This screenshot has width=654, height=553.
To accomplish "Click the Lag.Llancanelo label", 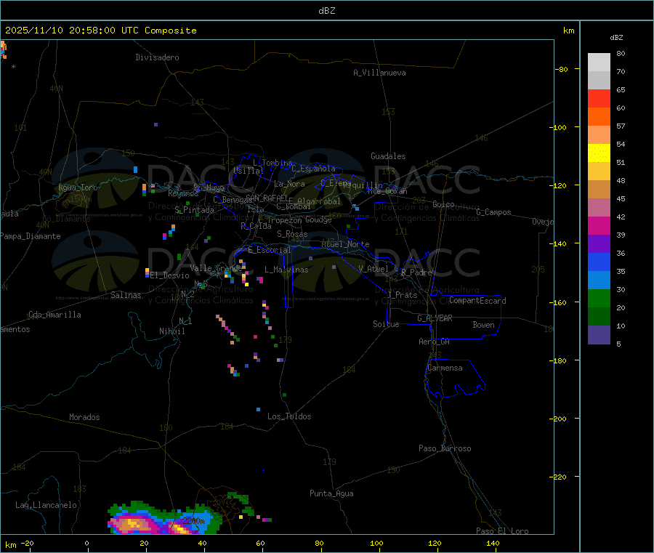I will (x=47, y=505).
